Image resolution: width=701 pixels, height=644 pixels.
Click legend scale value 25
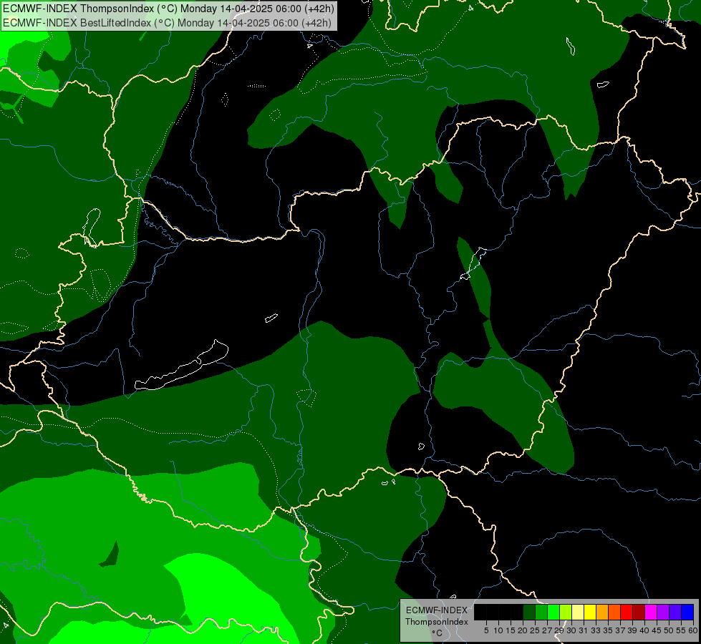pos(535,630)
